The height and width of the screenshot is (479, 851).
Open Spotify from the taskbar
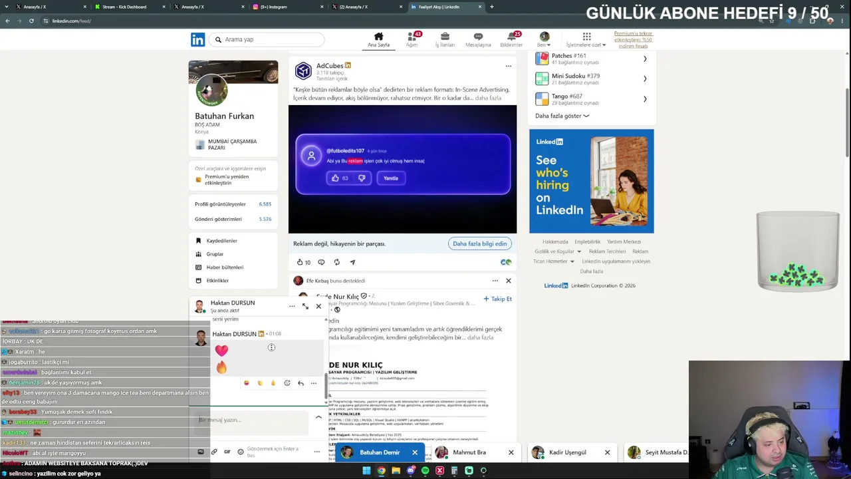[x=425, y=471]
